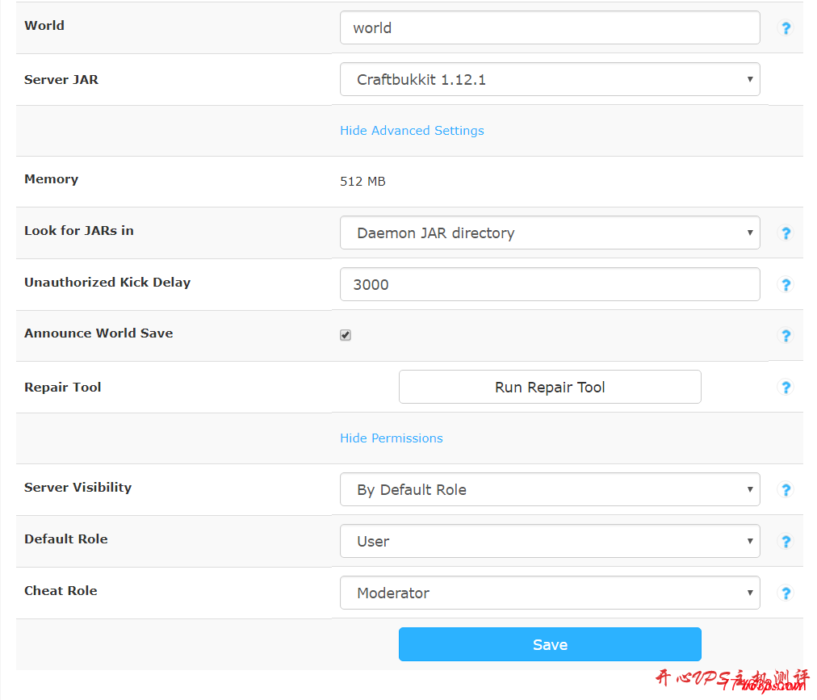Expand the Look for JARs in dropdown

[x=549, y=233]
